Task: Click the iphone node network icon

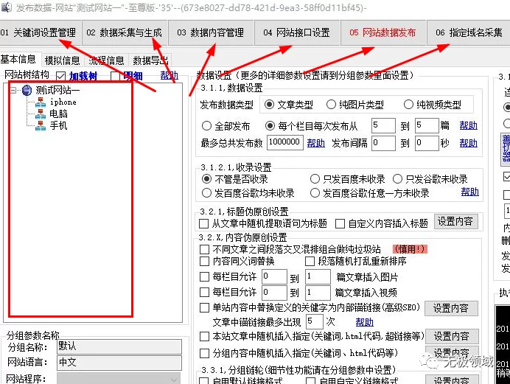Action: pyautogui.click(x=41, y=102)
